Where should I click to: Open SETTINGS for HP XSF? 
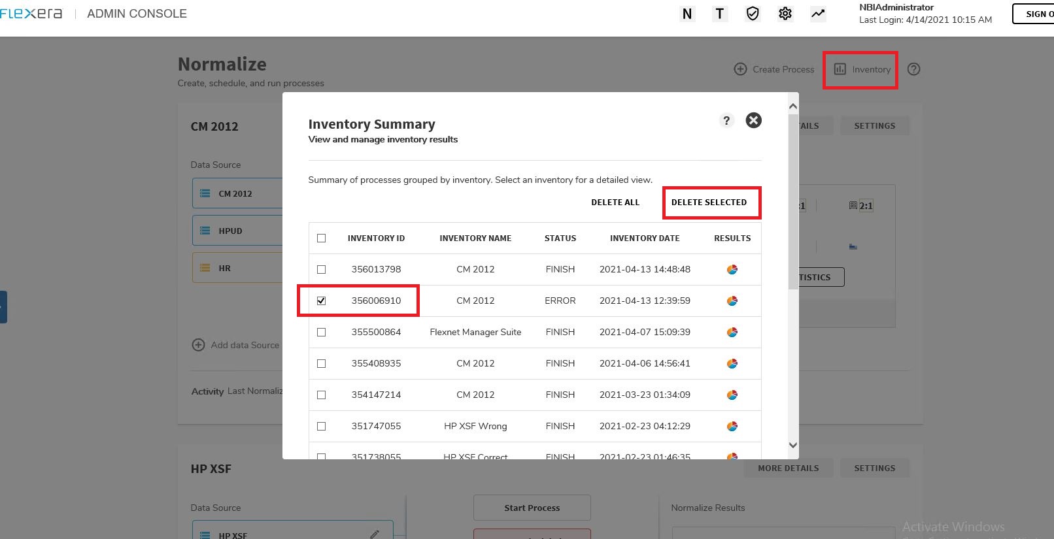875,468
